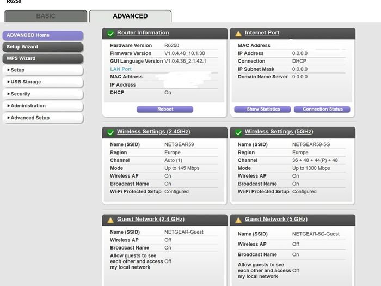
Task: Expand the Security section
Action: pyautogui.click(x=43, y=94)
